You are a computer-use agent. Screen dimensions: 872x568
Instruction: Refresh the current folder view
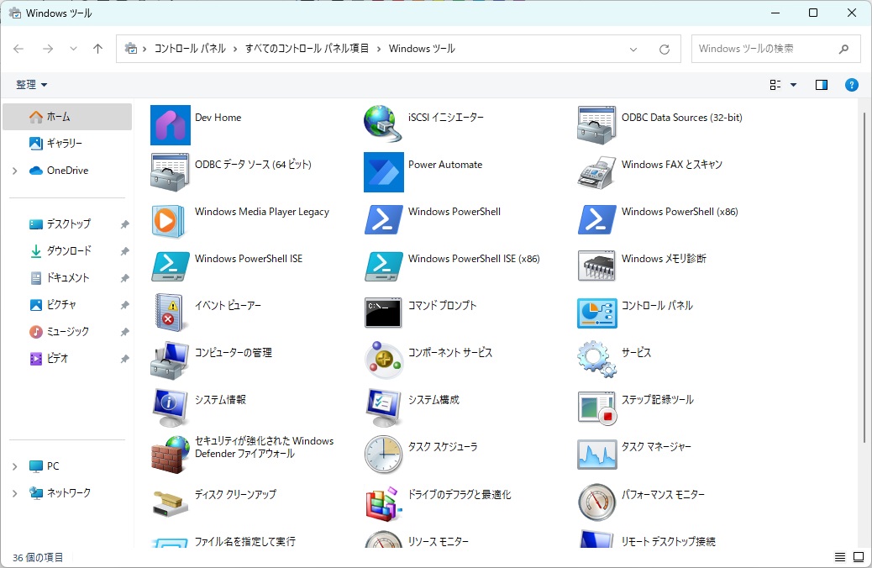(x=664, y=49)
